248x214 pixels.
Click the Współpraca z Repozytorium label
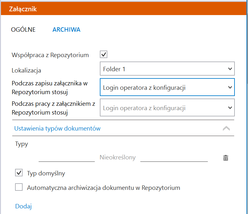pyautogui.click(x=50, y=55)
